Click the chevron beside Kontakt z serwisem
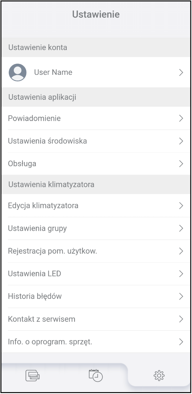 pos(181,319)
